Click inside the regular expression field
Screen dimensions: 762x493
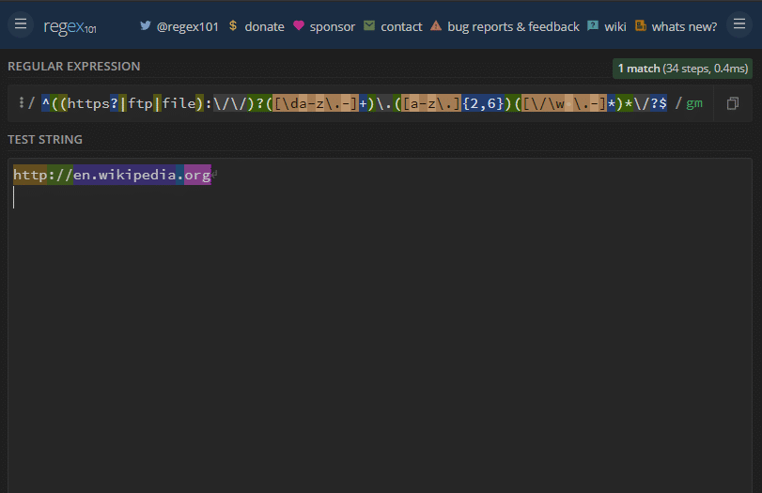[354, 103]
